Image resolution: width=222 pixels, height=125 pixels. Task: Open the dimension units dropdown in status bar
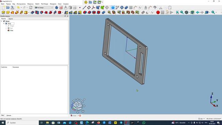[214, 119]
